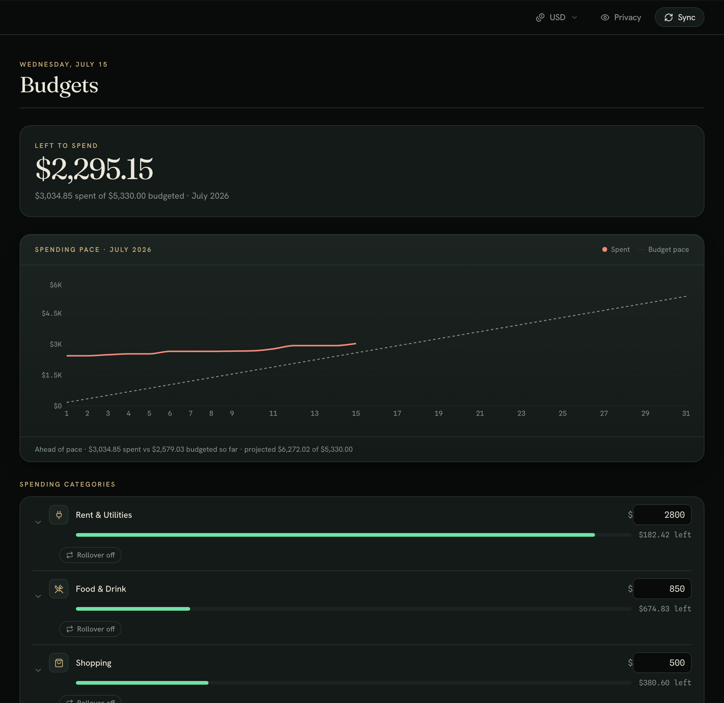Click the Rent & Utilities category name

[104, 515]
